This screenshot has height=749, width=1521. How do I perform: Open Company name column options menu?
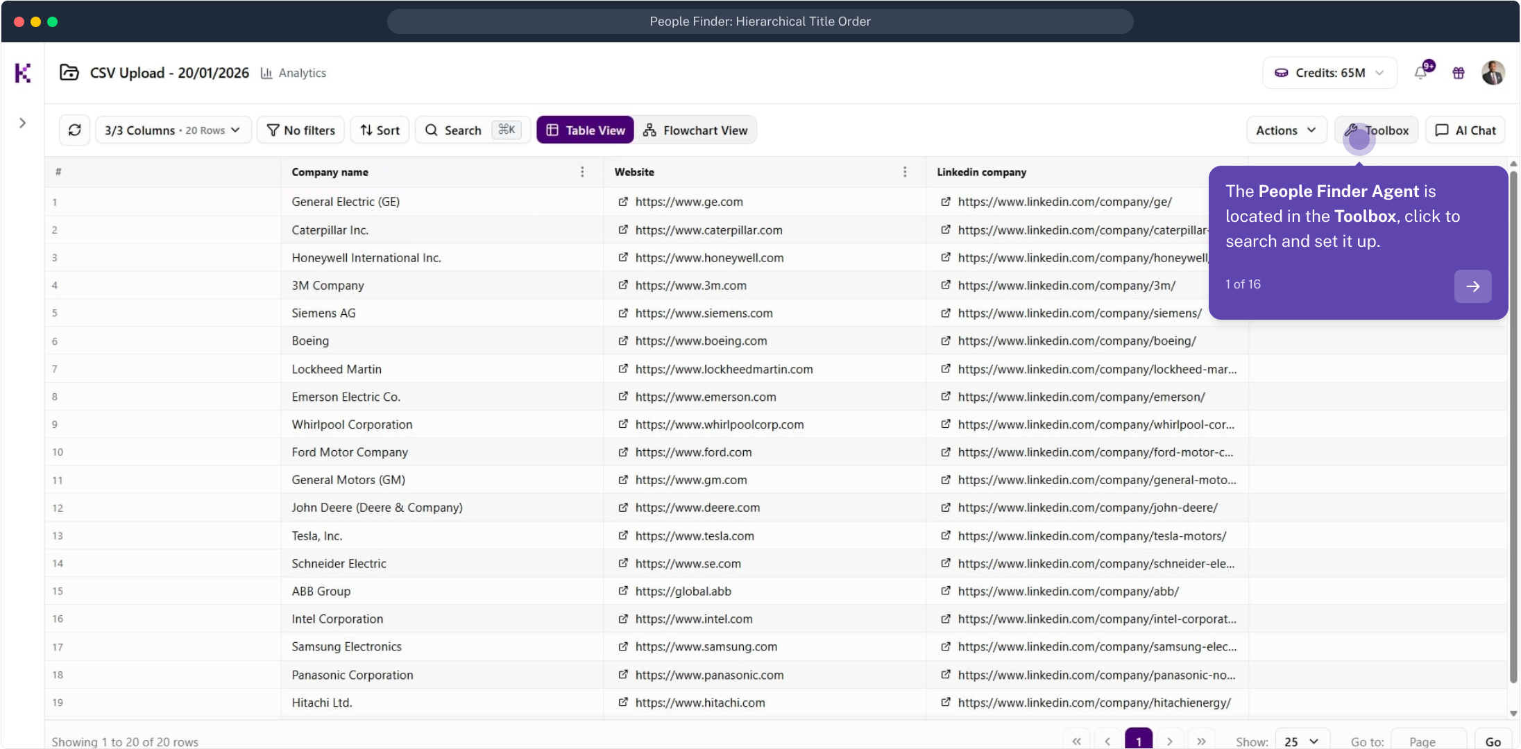click(x=582, y=172)
